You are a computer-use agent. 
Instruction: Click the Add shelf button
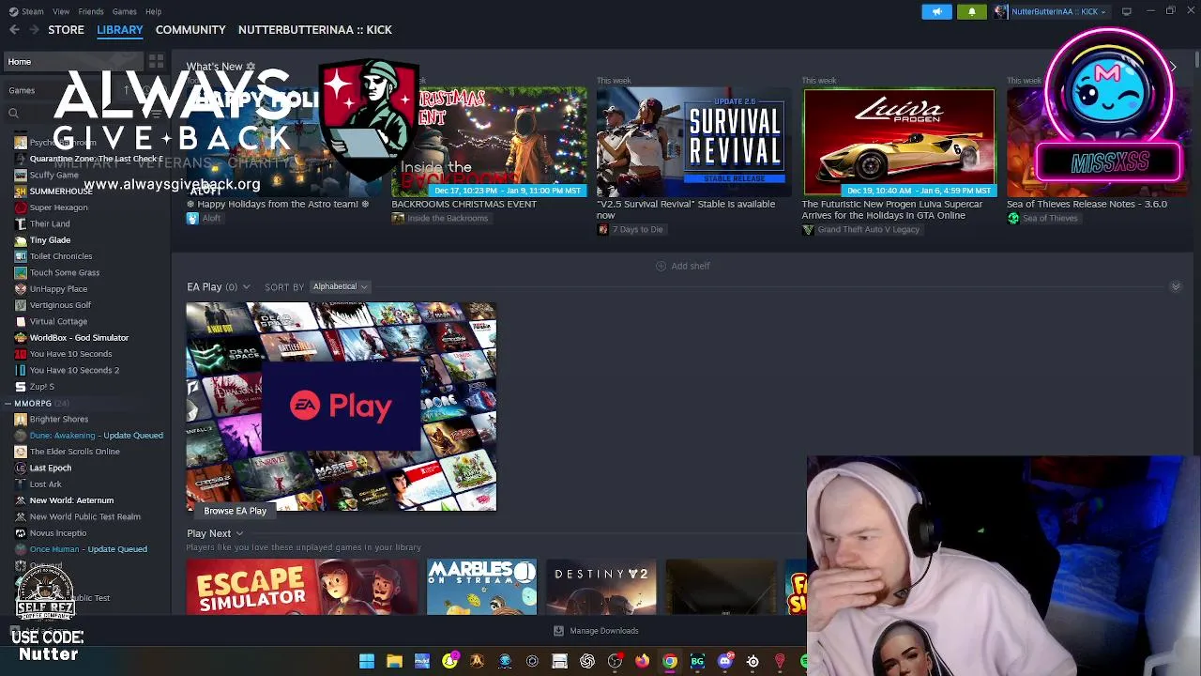(x=683, y=266)
